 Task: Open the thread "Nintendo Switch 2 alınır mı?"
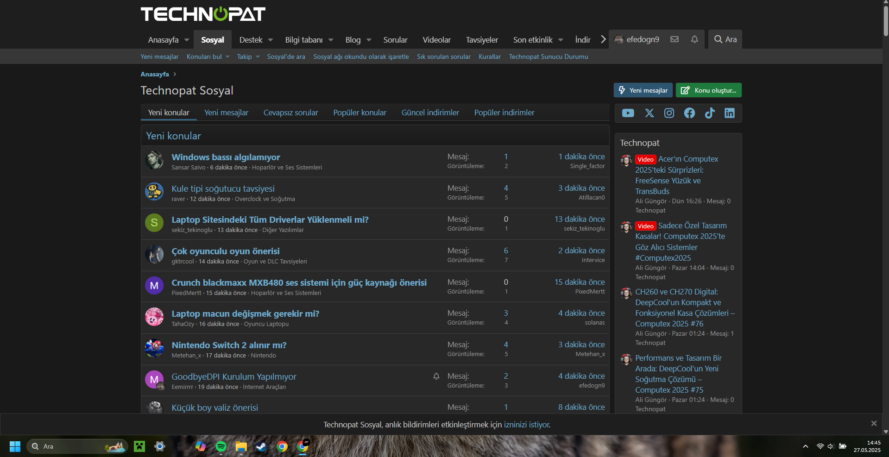[x=229, y=345]
